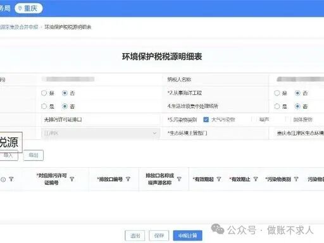This screenshot has width=324, height=243.
Task: Open filter for 有效期起 column
Action: pyautogui.click(x=219, y=179)
